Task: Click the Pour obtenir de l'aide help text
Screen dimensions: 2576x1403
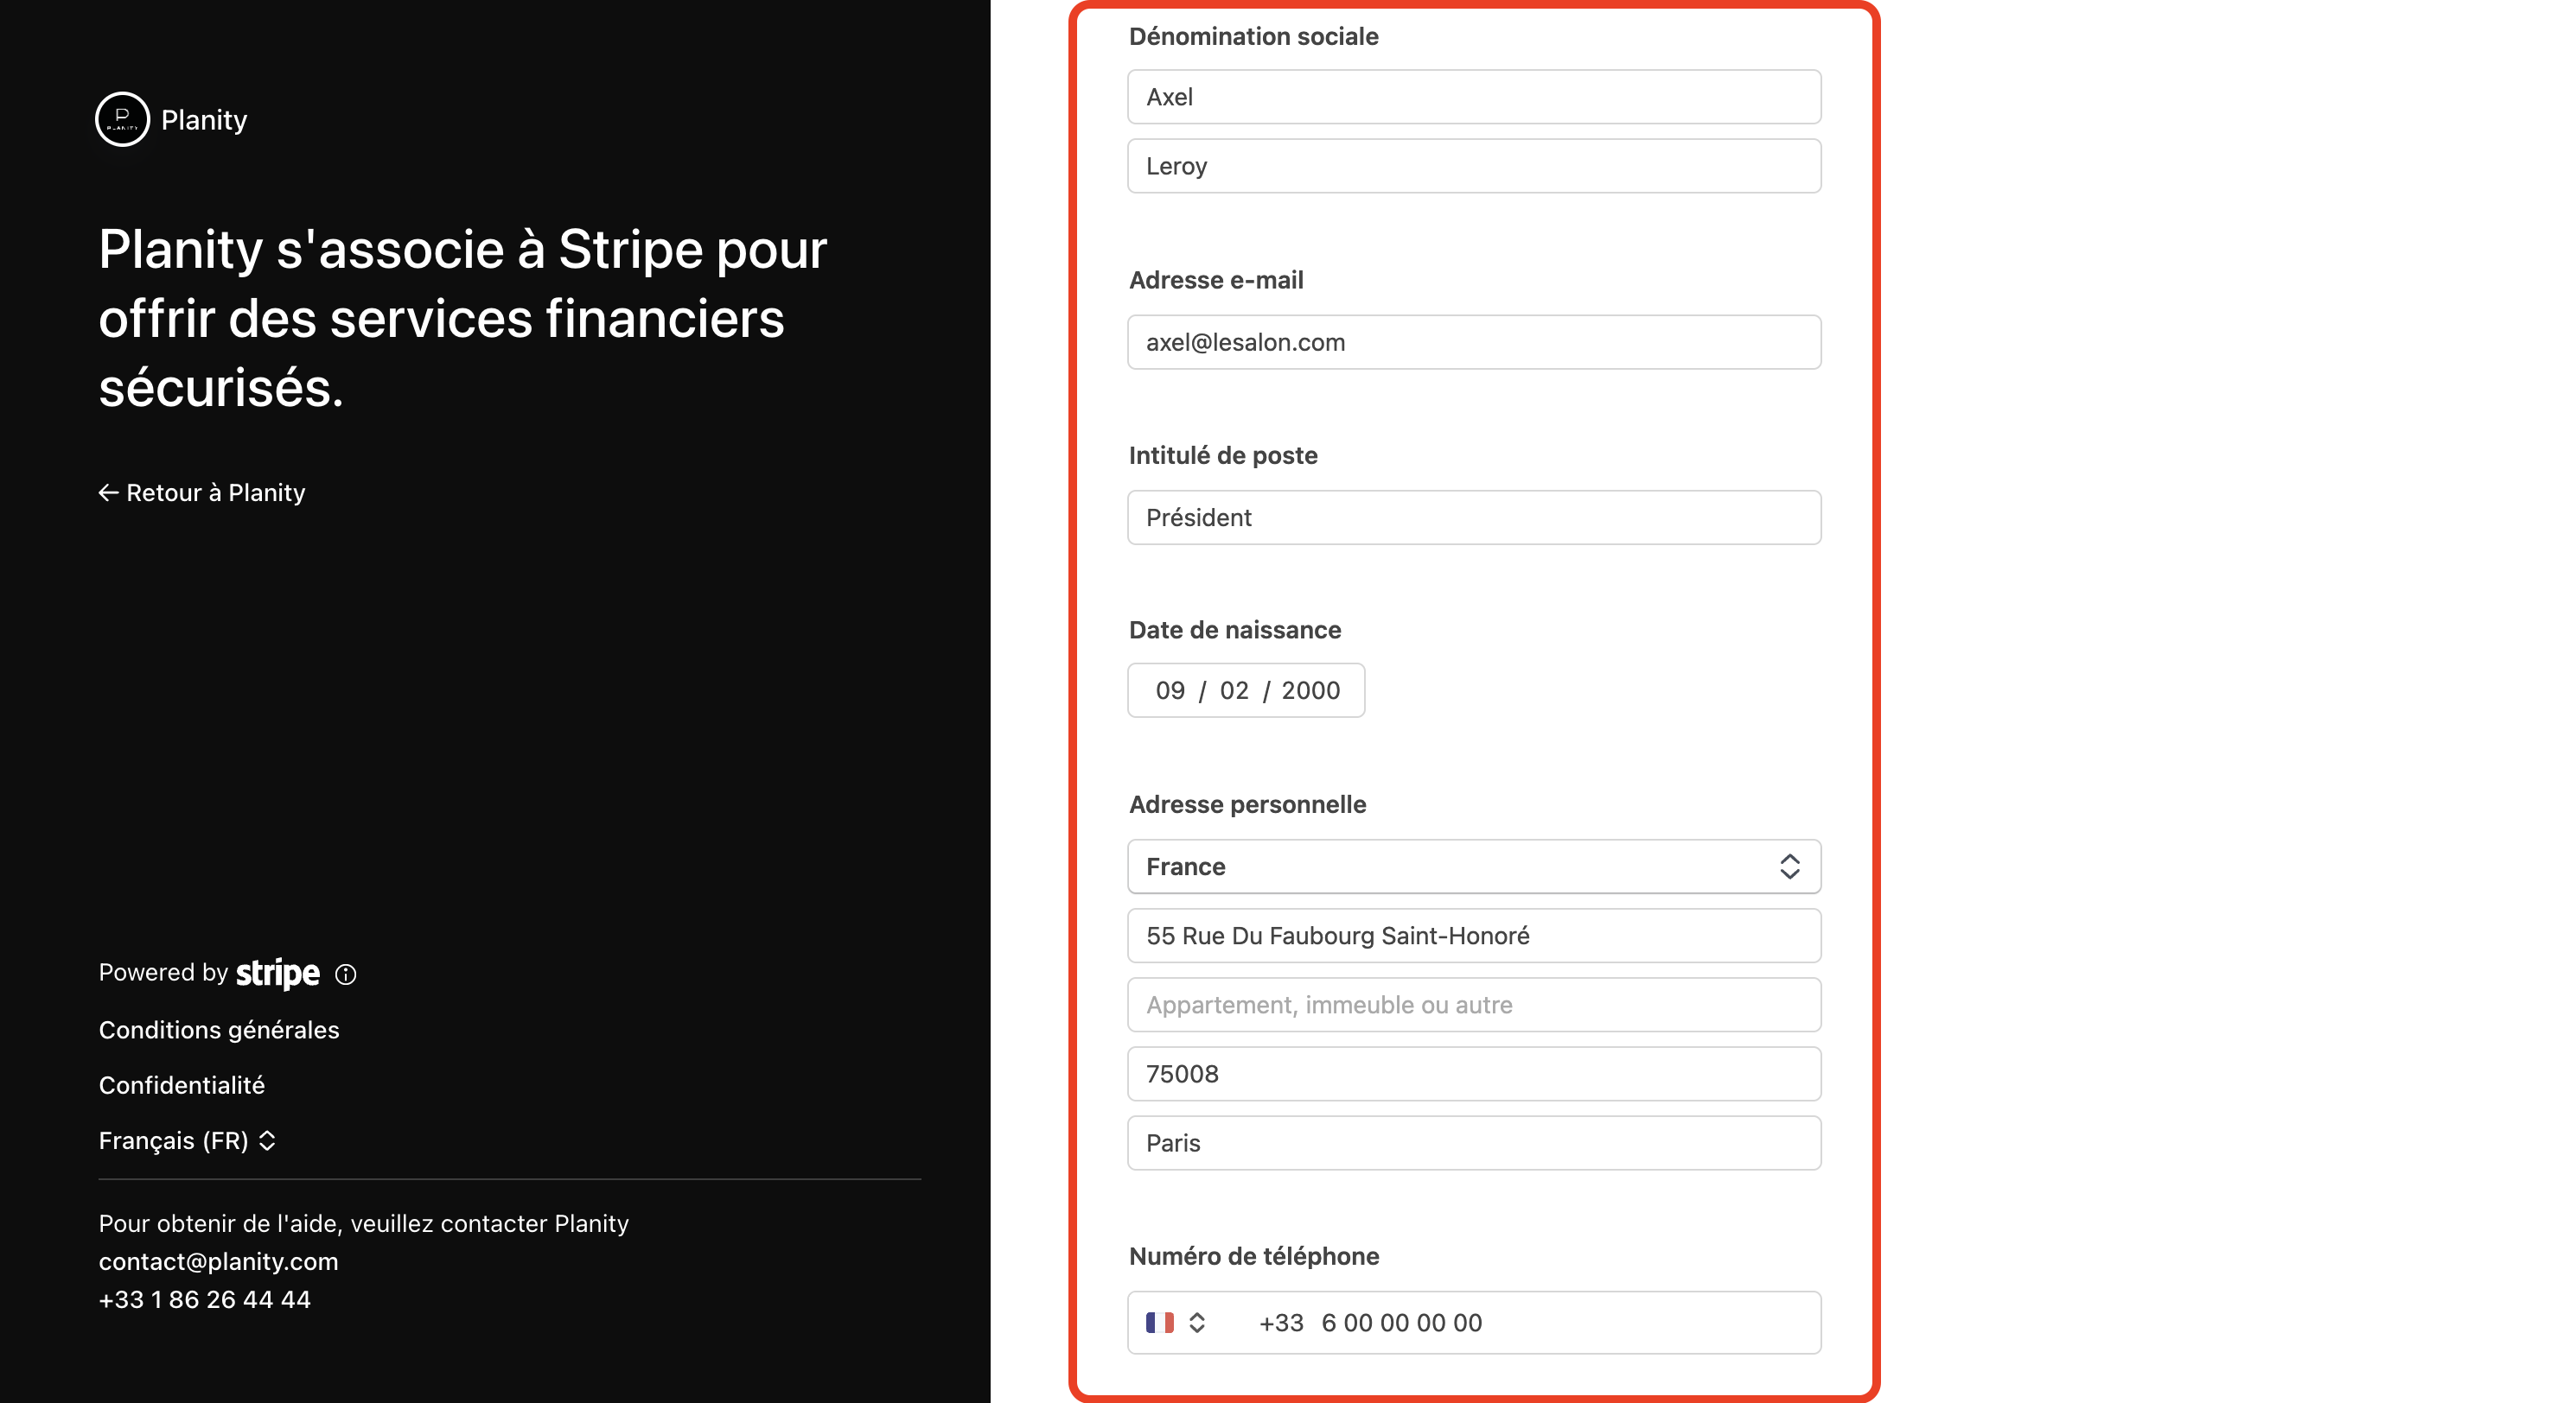Action: [x=364, y=1223]
